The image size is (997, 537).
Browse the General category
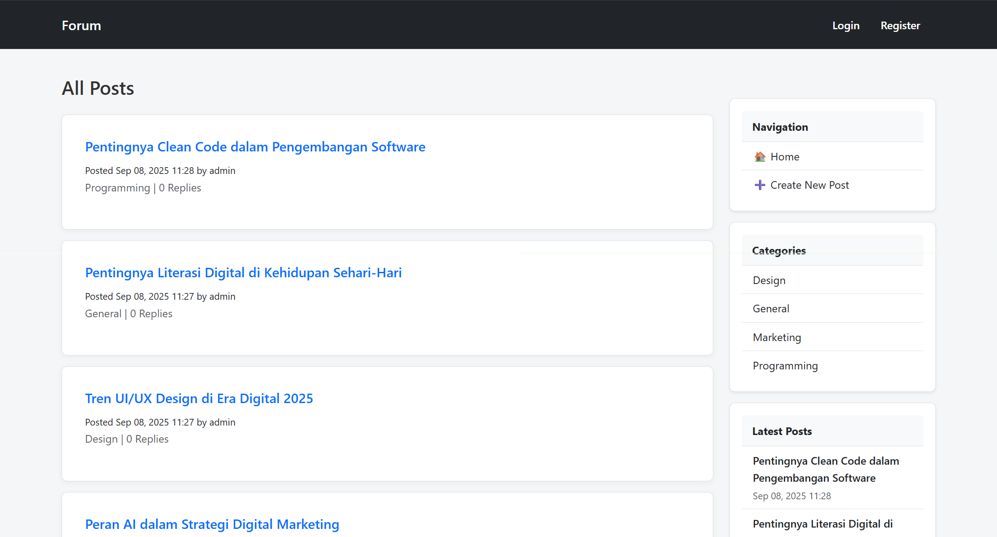(771, 309)
